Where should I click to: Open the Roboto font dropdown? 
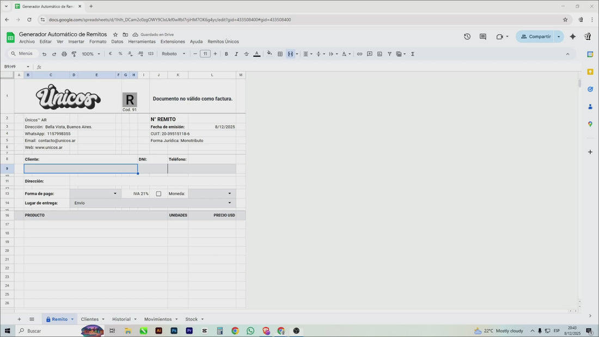pos(173,54)
